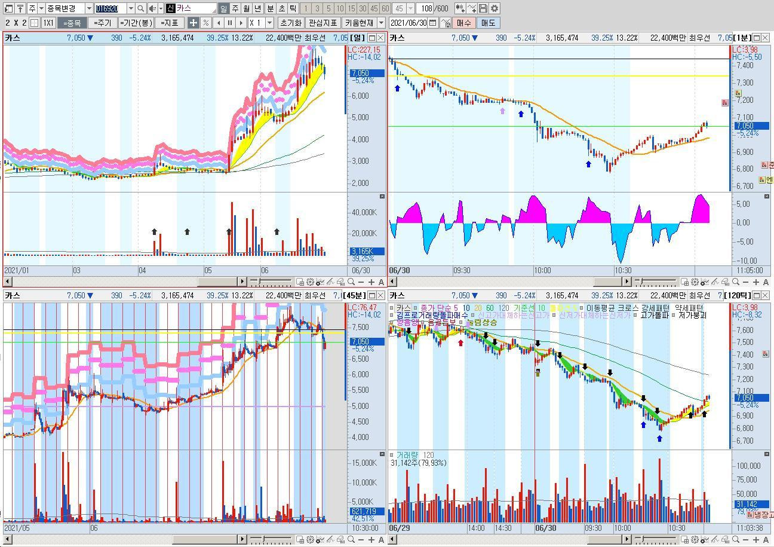Select the crosshair cursor tool
Screen dimensions: 774x547
point(193,23)
